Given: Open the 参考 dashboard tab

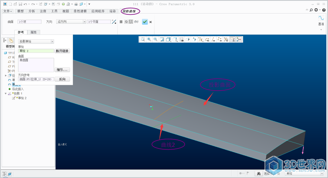Looking at the screenshot, I should click(x=21, y=32).
